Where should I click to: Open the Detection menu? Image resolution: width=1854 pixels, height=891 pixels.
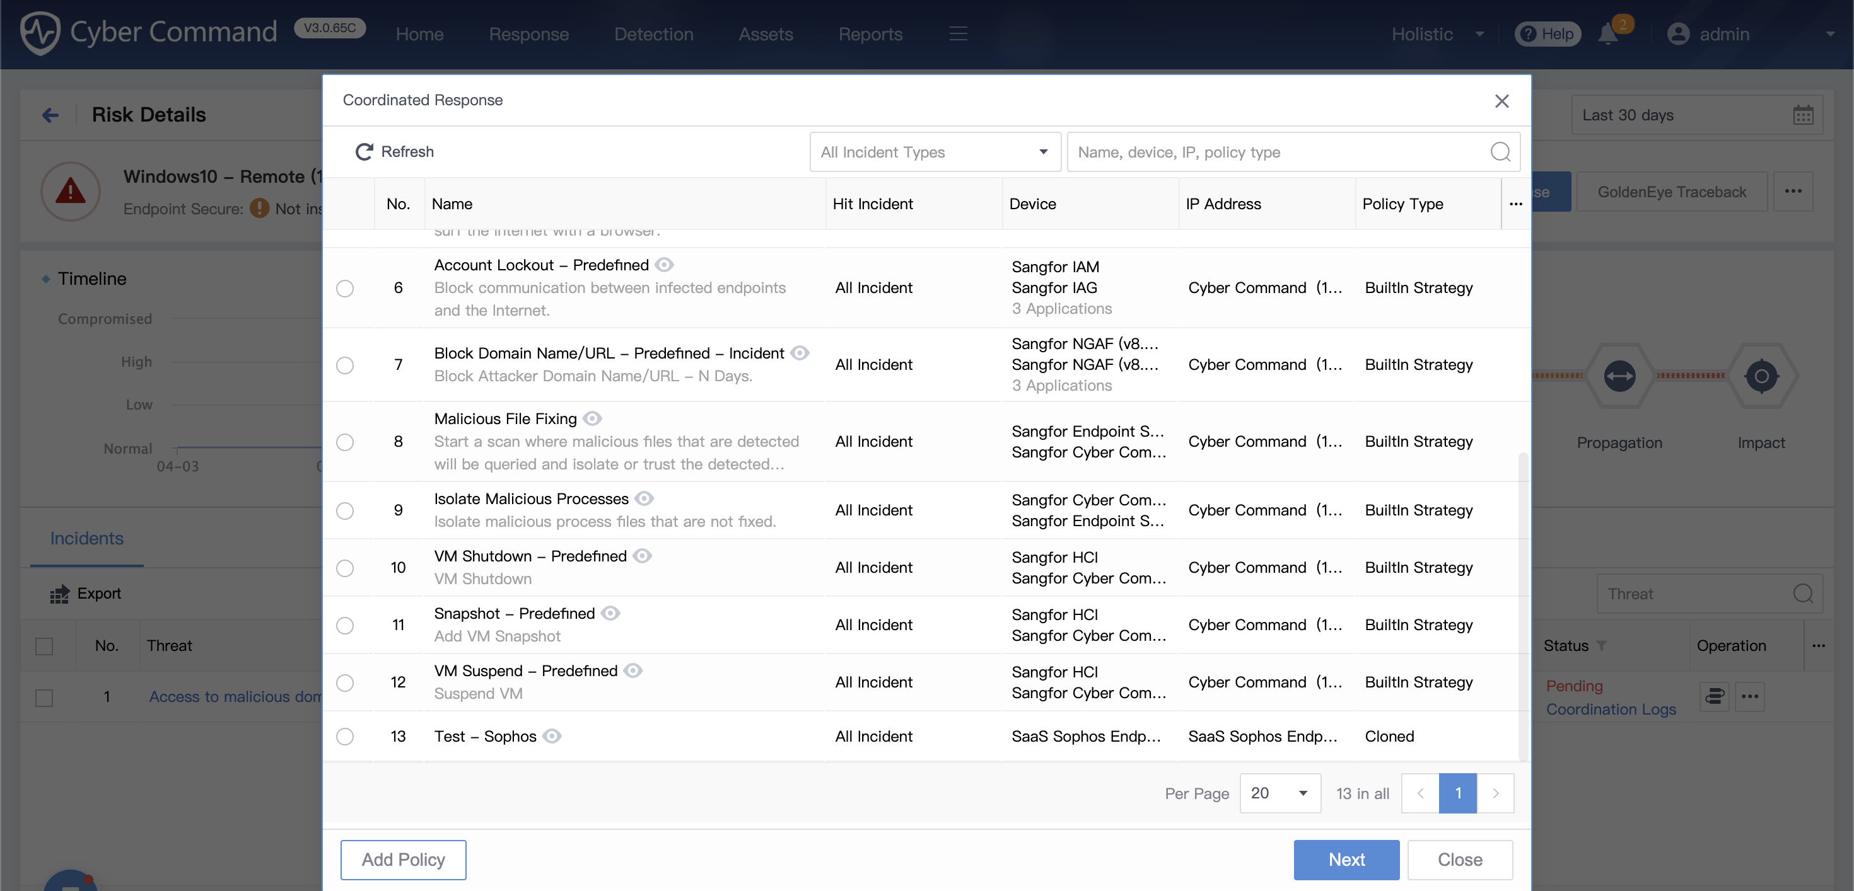pos(653,34)
